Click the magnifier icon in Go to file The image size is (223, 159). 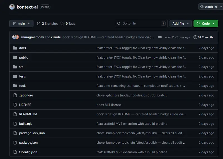119,23
